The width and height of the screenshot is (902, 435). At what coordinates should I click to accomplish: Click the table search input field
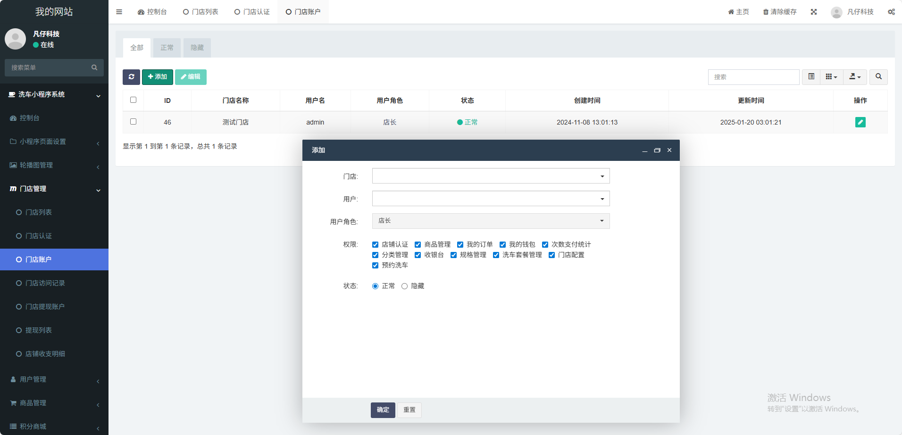pyautogui.click(x=753, y=77)
